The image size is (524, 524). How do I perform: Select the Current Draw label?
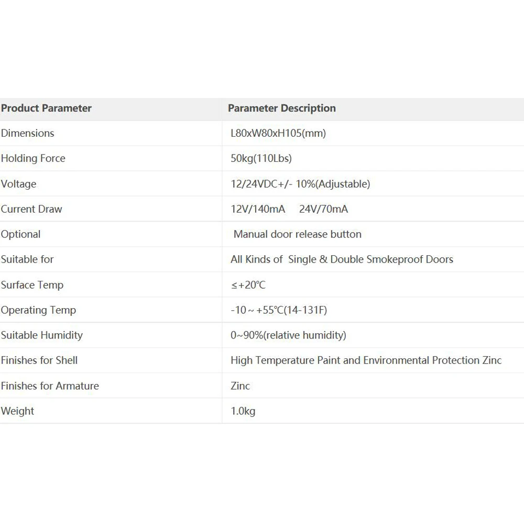click(x=31, y=209)
